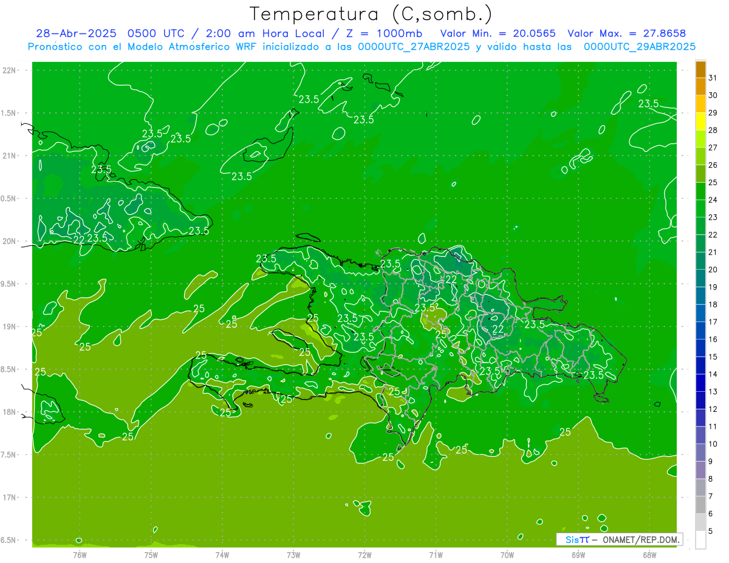The image size is (729, 563).
Task: Click the '74W' longitude axis label
Action: tap(222, 554)
